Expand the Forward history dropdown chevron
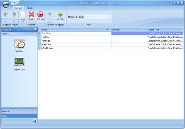This screenshot has width=185, height=129. pos(14,22)
